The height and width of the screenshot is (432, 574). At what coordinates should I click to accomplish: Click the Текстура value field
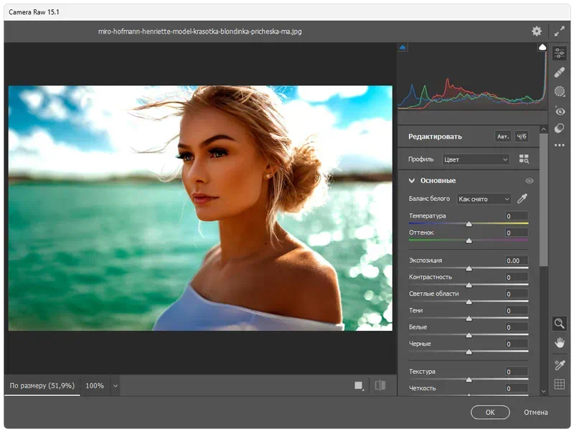517,372
